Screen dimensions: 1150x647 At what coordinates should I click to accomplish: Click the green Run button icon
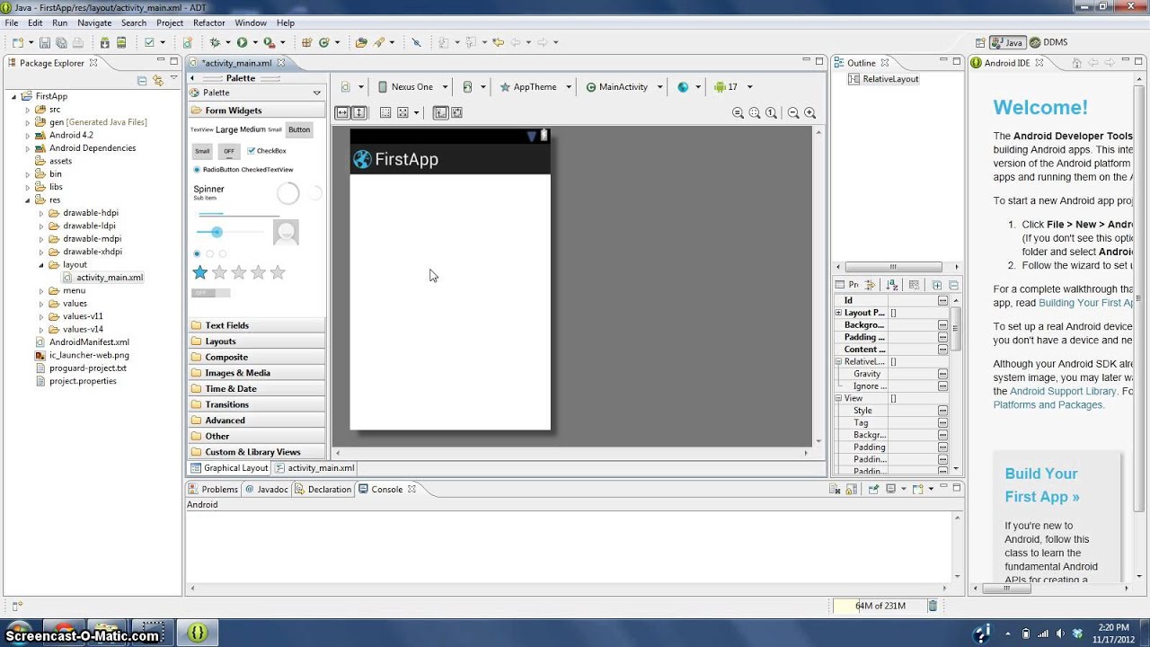click(x=242, y=42)
